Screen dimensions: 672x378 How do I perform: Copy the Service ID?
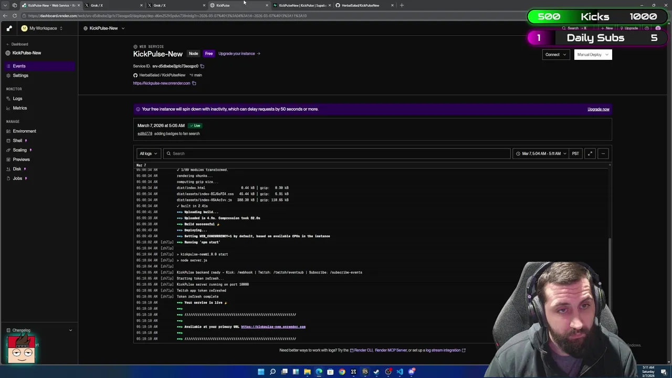coord(202,66)
